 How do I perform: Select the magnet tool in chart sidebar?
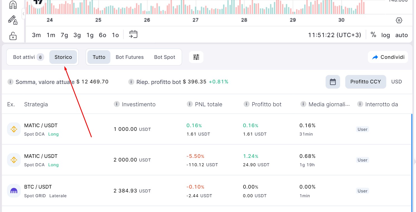tap(13, 5)
